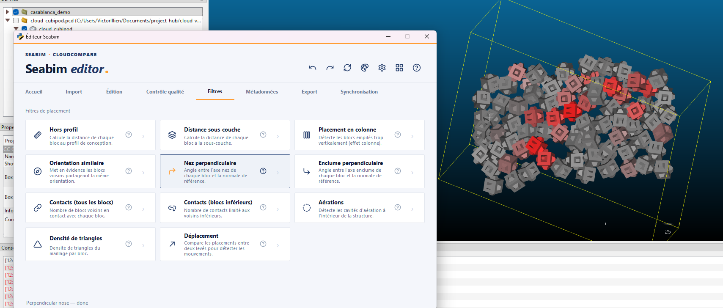Select the casablanca_demo entry in DB tree

50,12
